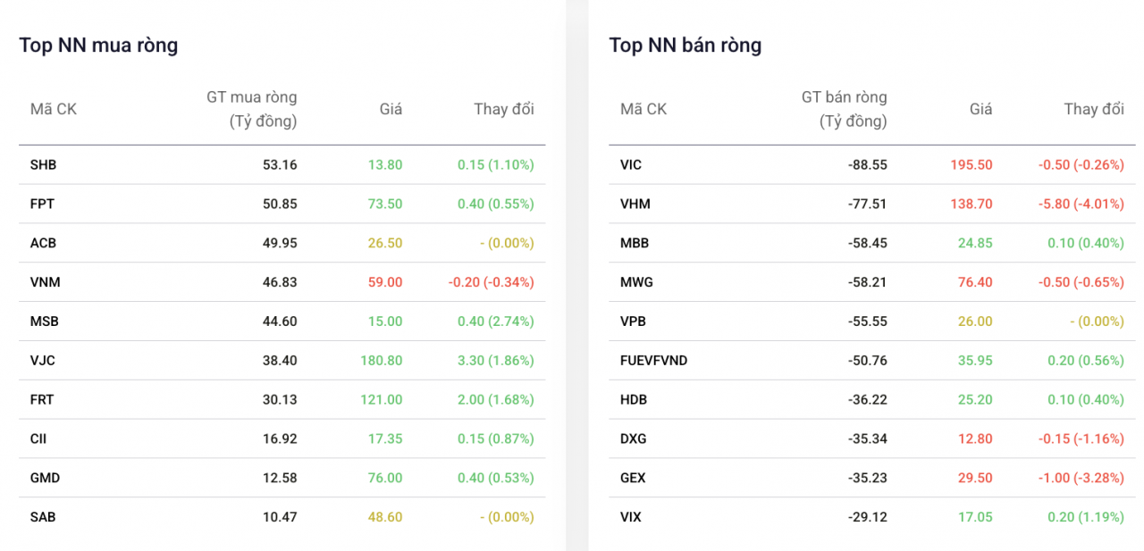Click VIC net sell value -88.55

[x=868, y=165]
